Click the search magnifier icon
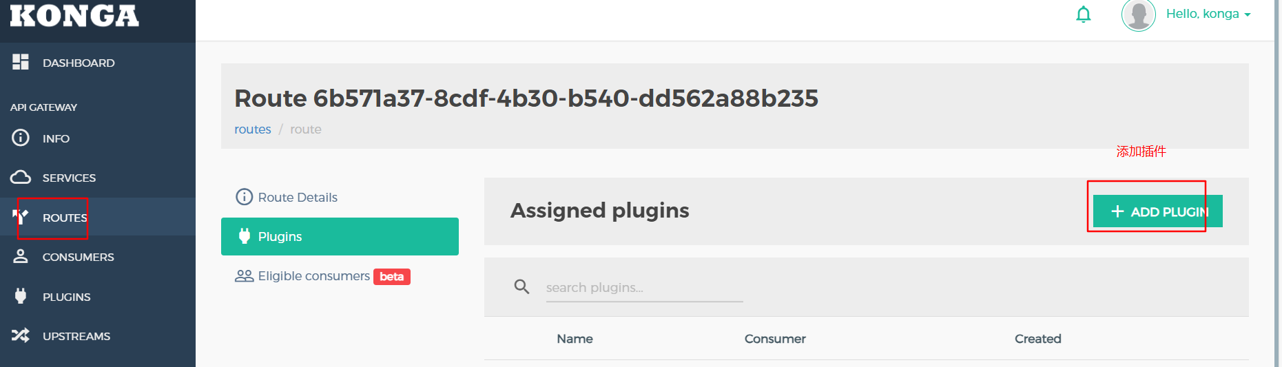The image size is (1282, 367). [521, 286]
